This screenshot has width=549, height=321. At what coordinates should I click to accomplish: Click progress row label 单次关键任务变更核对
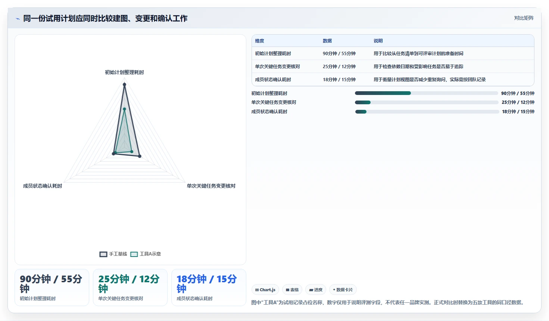pyautogui.click(x=274, y=102)
